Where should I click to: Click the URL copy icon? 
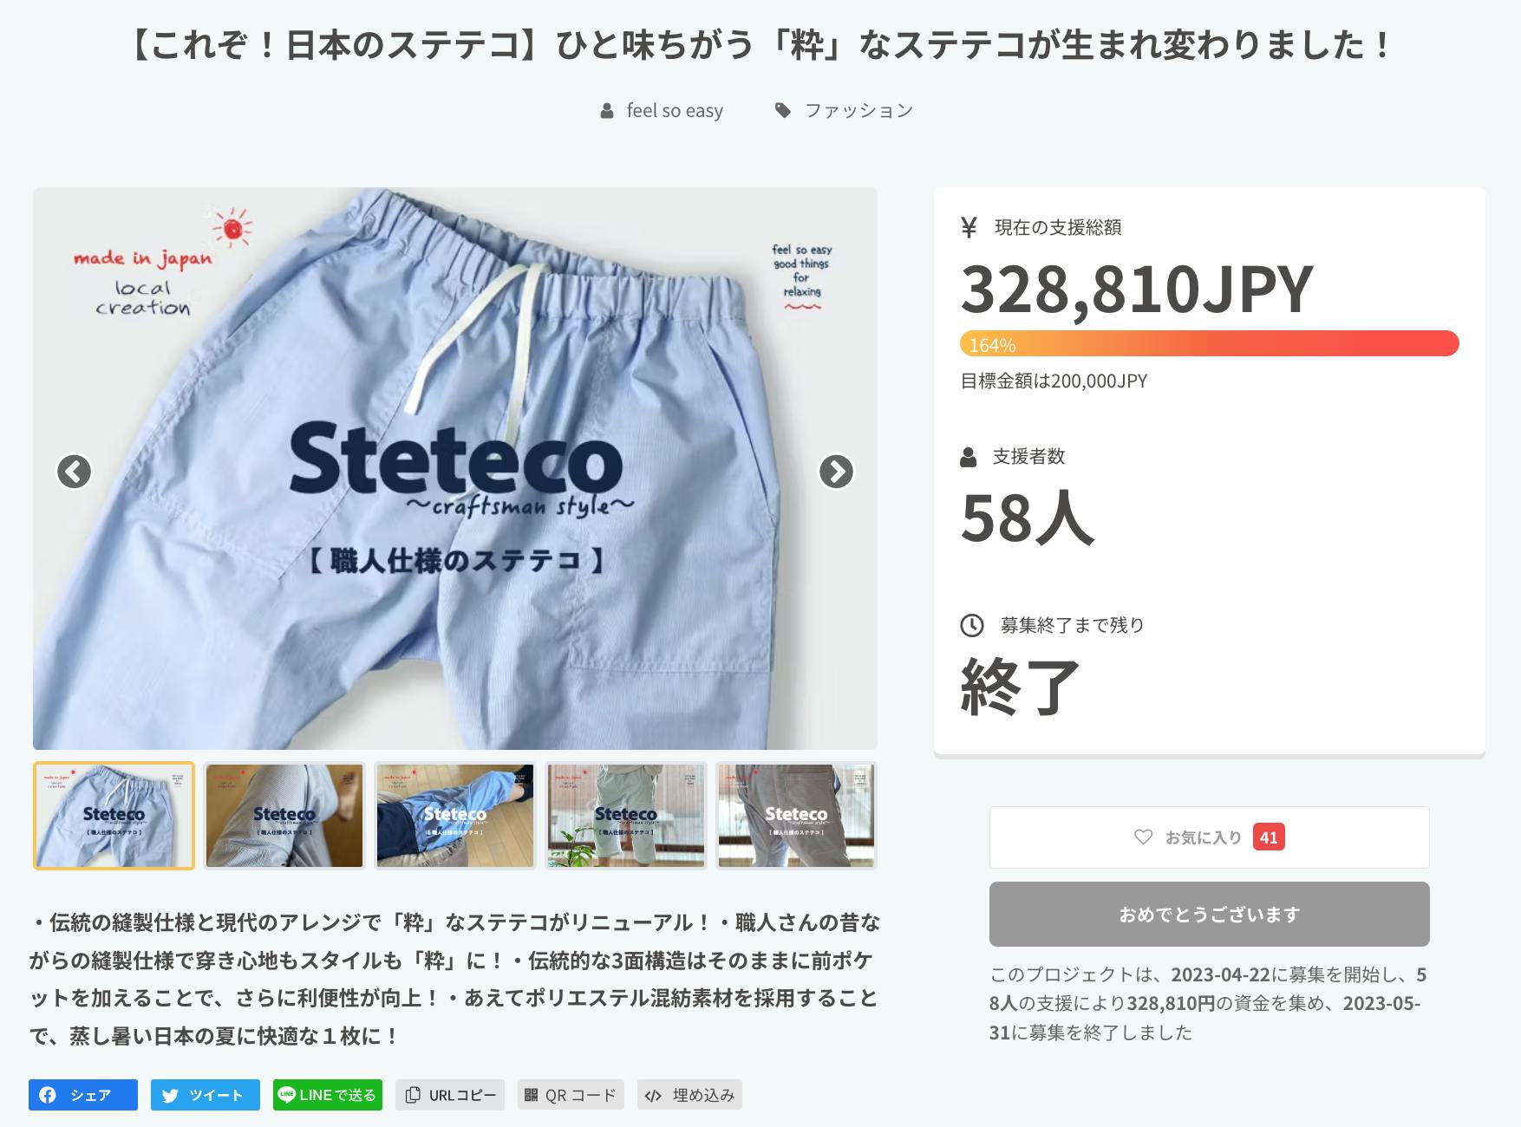(413, 1095)
